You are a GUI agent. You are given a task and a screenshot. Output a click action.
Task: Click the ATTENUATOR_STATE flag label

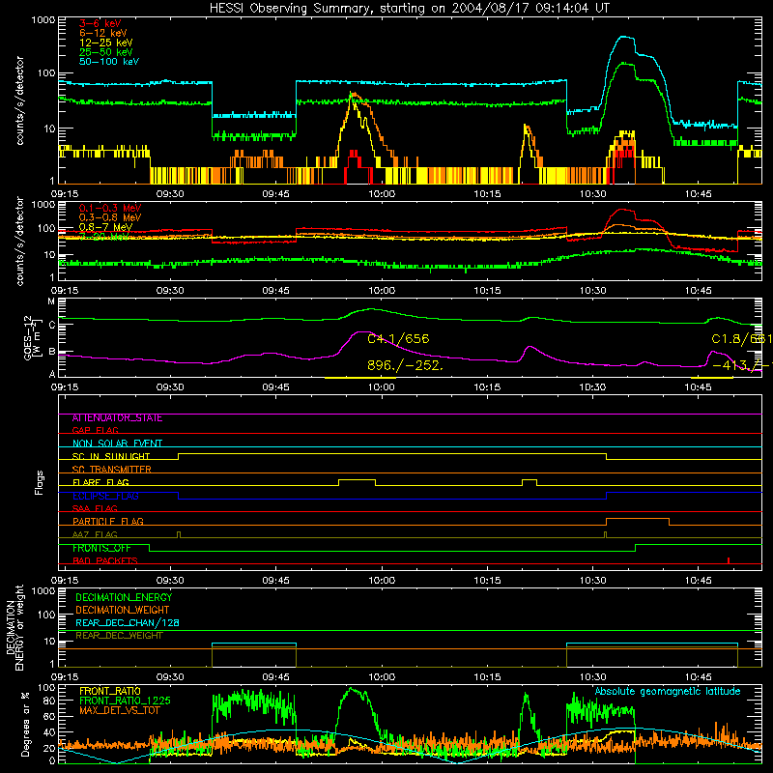[117, 418]
